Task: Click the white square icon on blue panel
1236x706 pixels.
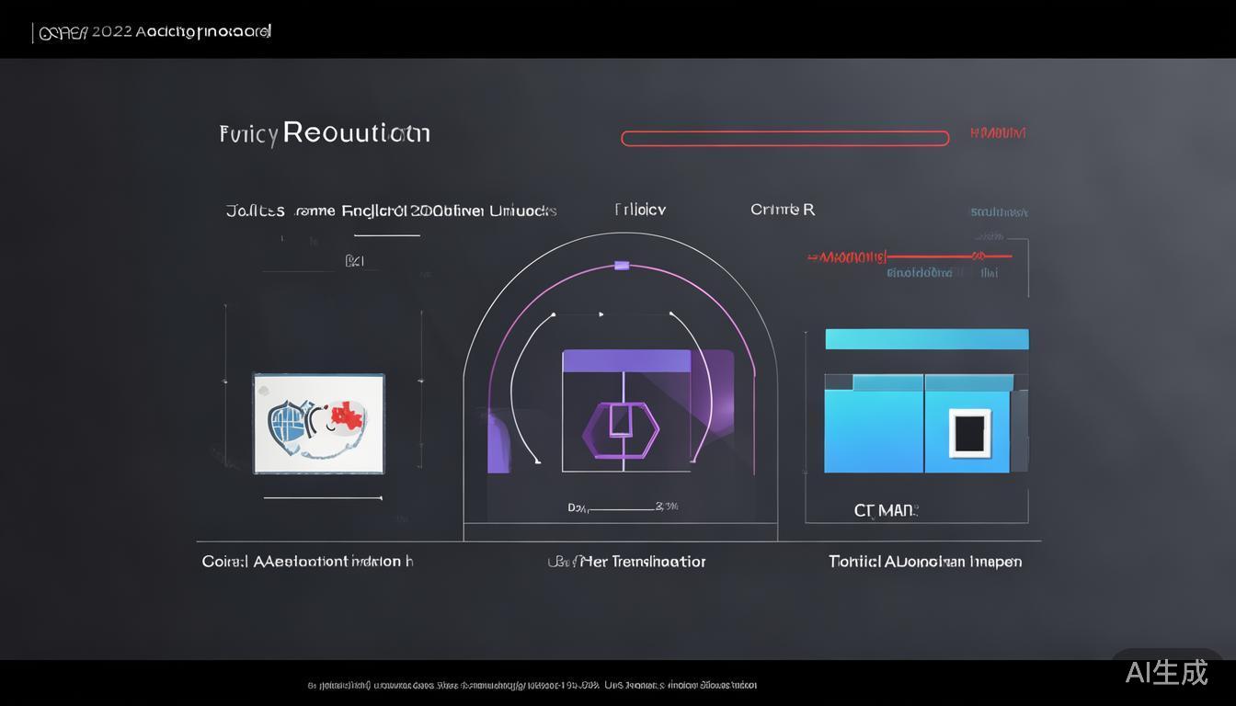Action: (x=969, y=432)
